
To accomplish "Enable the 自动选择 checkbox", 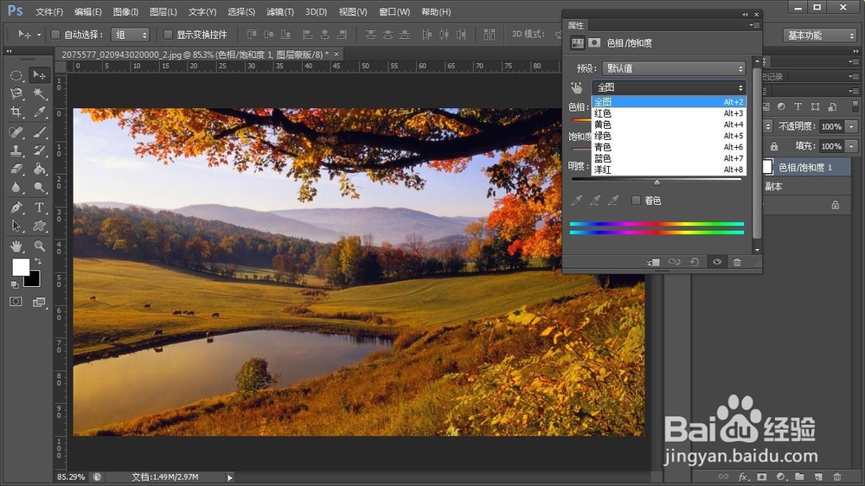I will [x=55, y=35].
